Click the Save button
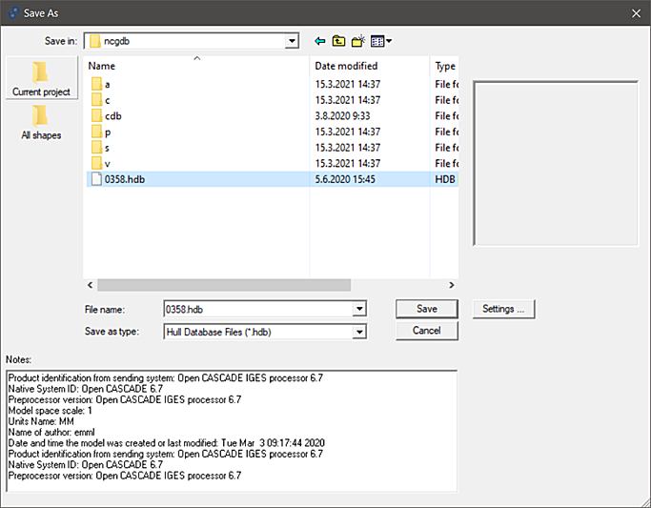The image size is (651, 508). click(427, 309)
